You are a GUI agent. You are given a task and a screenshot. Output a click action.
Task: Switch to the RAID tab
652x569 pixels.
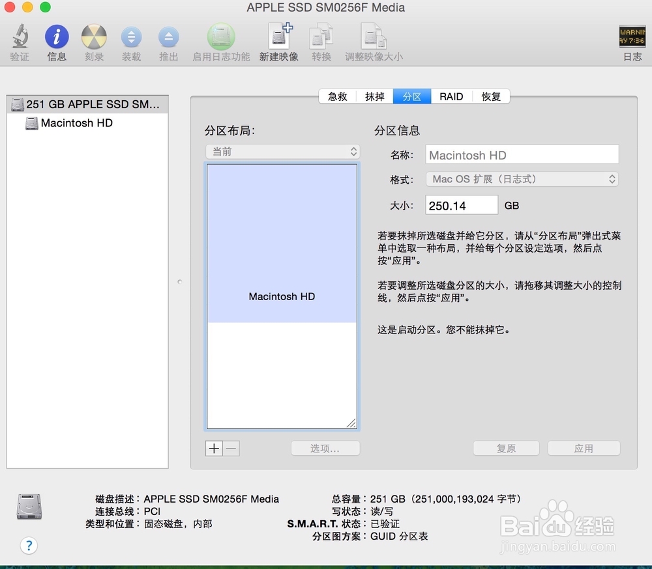451,96
